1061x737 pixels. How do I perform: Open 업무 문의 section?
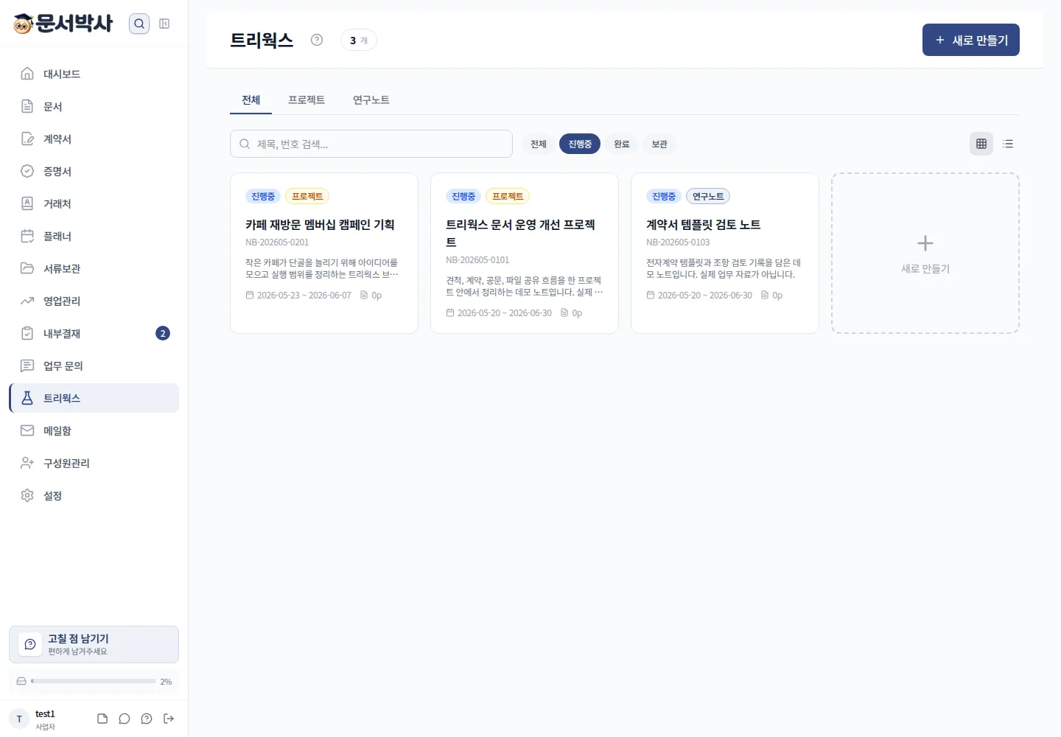point(94,366)
